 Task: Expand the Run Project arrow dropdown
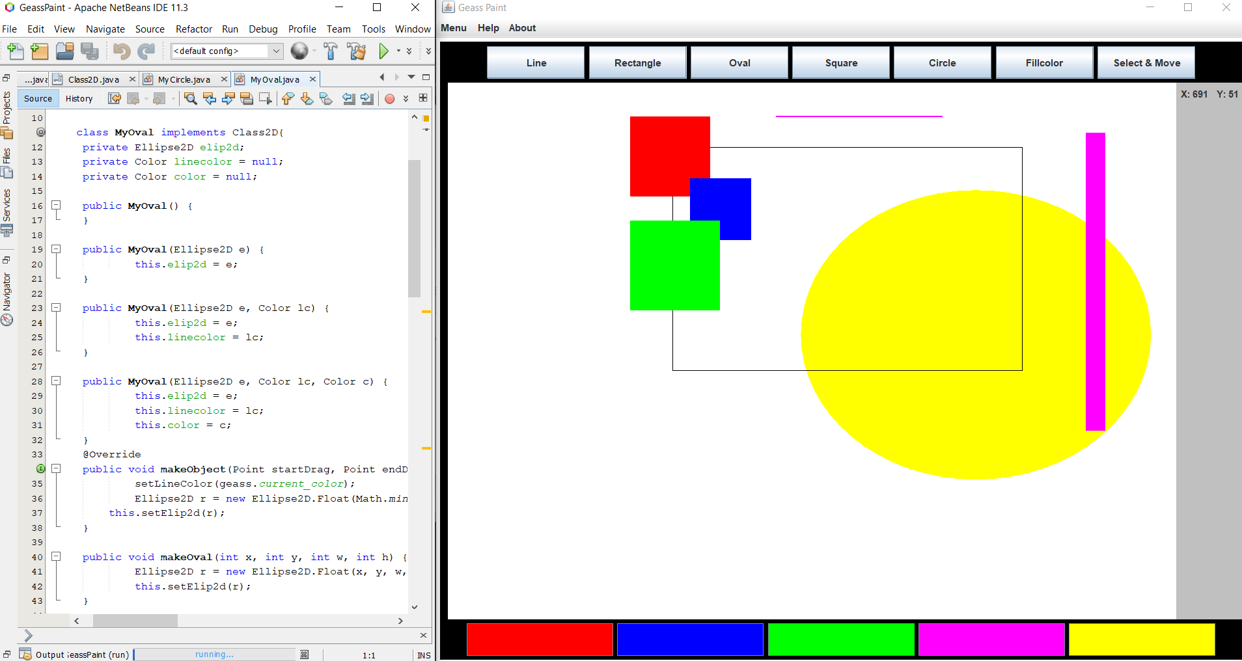(x=398, y=51)
